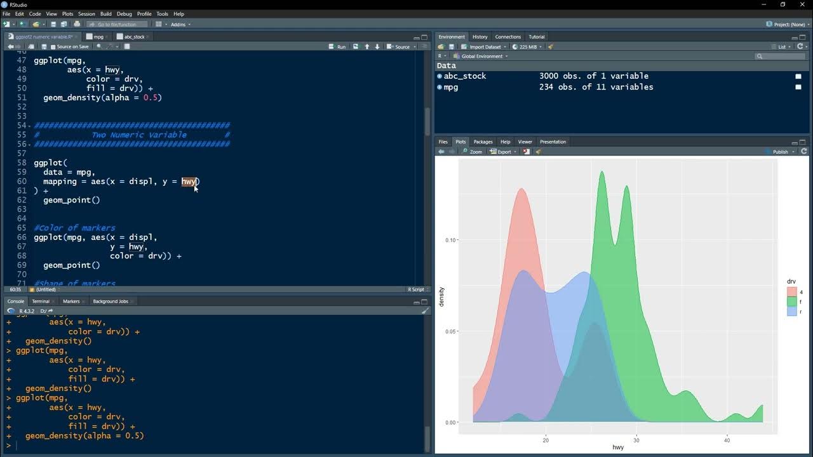Click the Print icon in main toolbar
Viewport: 813px width, 457px height.
[x=77, y=24]
